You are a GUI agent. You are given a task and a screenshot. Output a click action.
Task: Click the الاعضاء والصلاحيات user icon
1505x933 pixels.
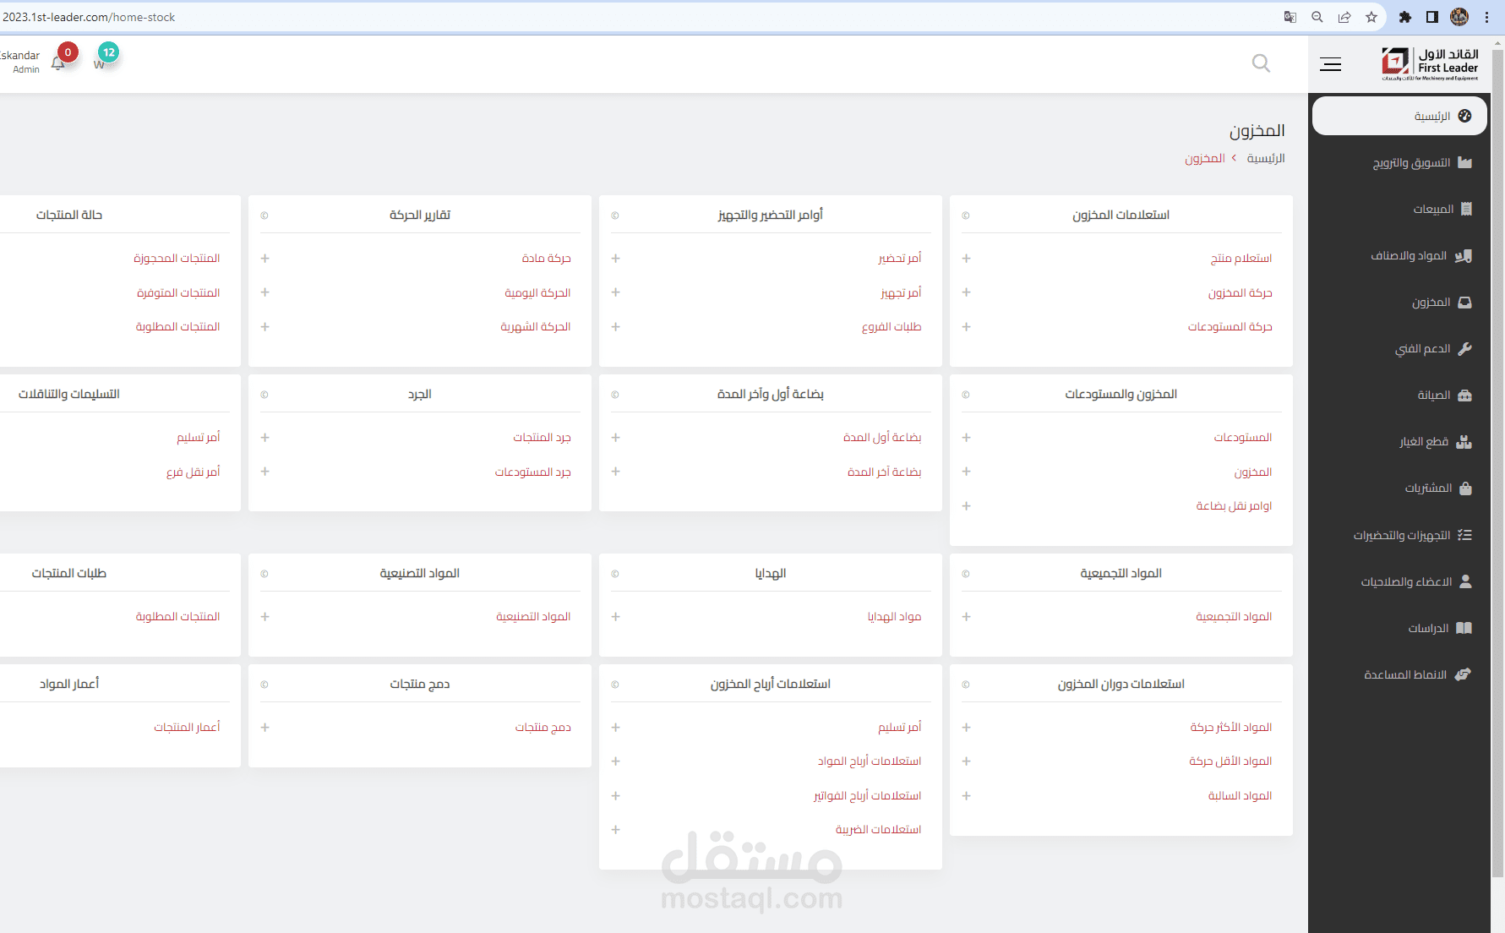pyautogui.click(x=1466, y=581)
